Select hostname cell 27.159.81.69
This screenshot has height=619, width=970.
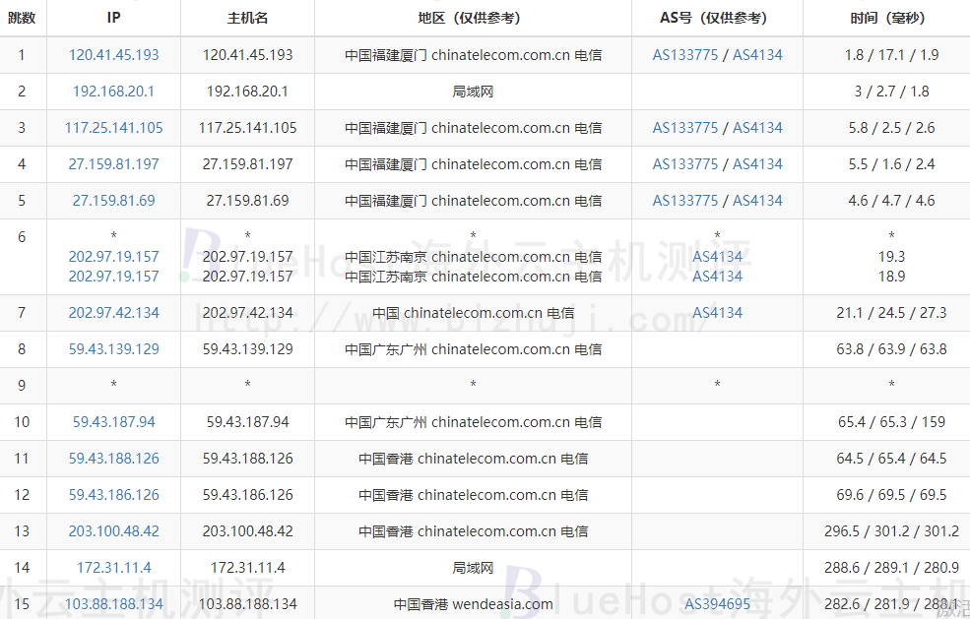click(x=247, y=201)
